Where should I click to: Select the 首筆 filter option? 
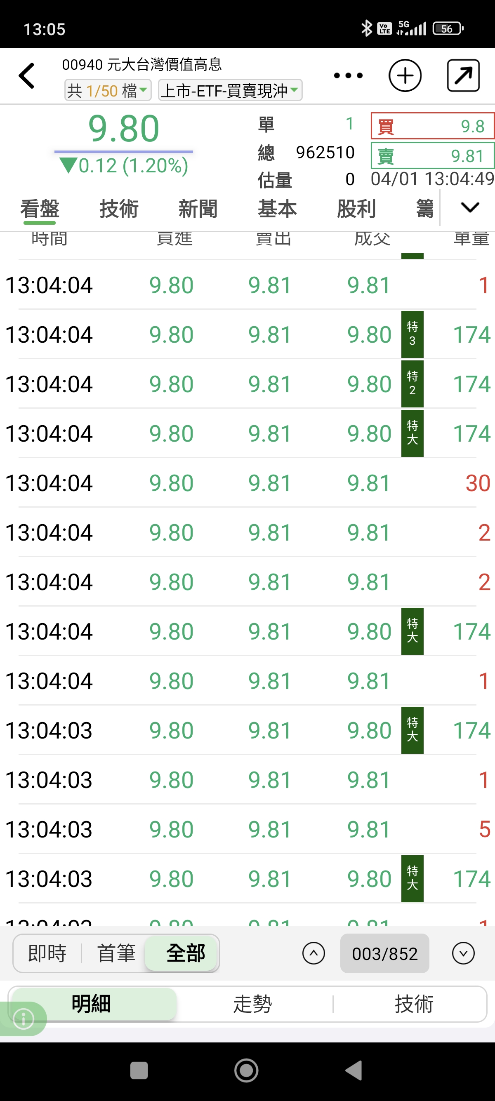[116, 953]
